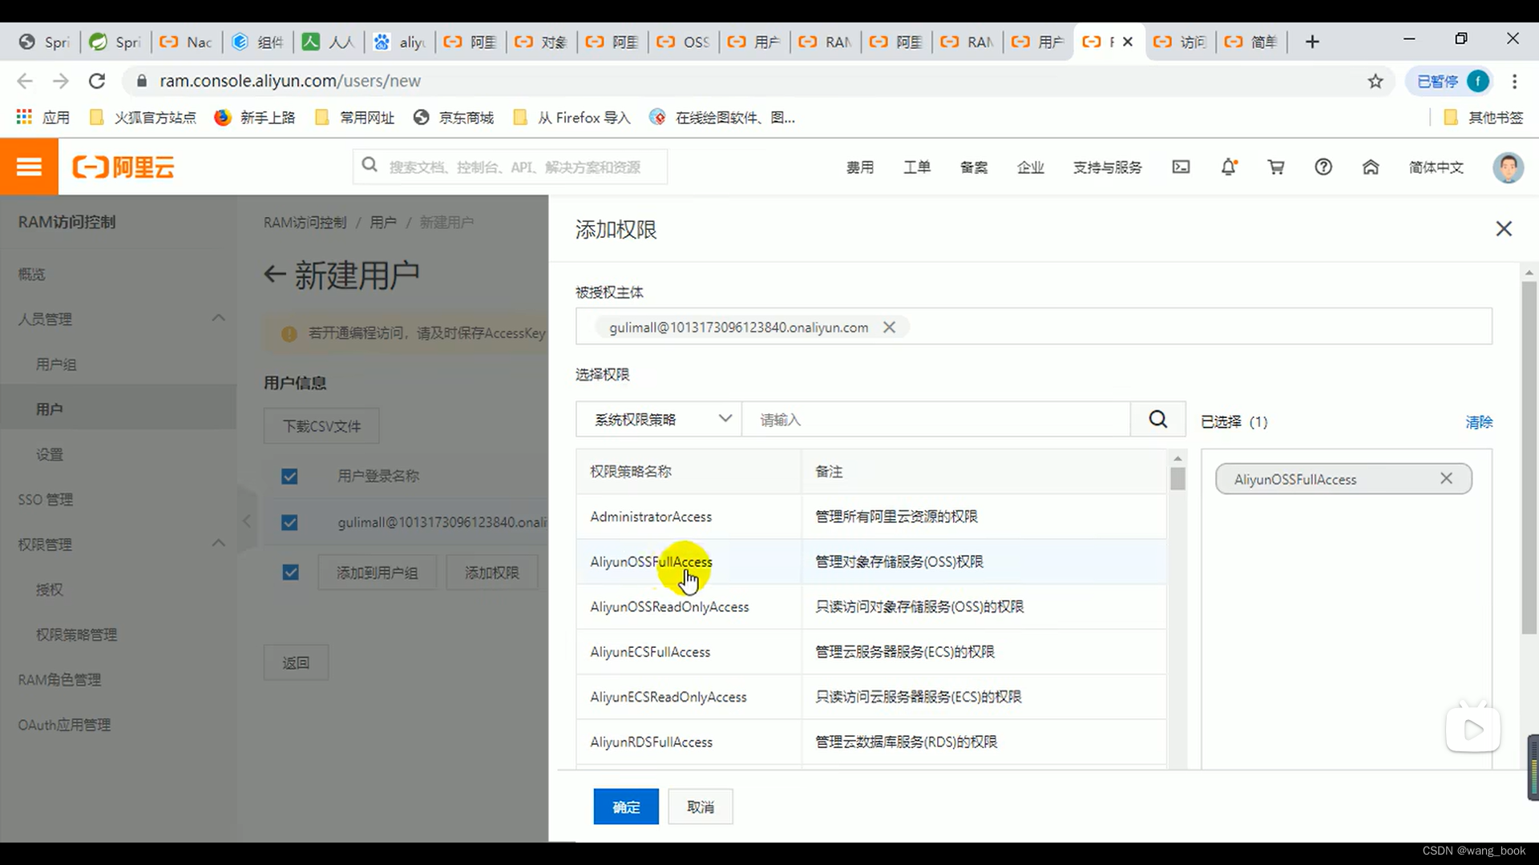Viewport: 1539px width, 865px height.
Task: Click the header search magnifier icon
Action: tap(370, 166)
